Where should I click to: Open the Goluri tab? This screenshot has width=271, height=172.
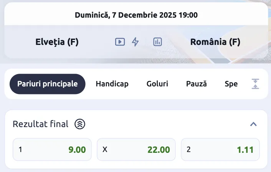(157, 84)
